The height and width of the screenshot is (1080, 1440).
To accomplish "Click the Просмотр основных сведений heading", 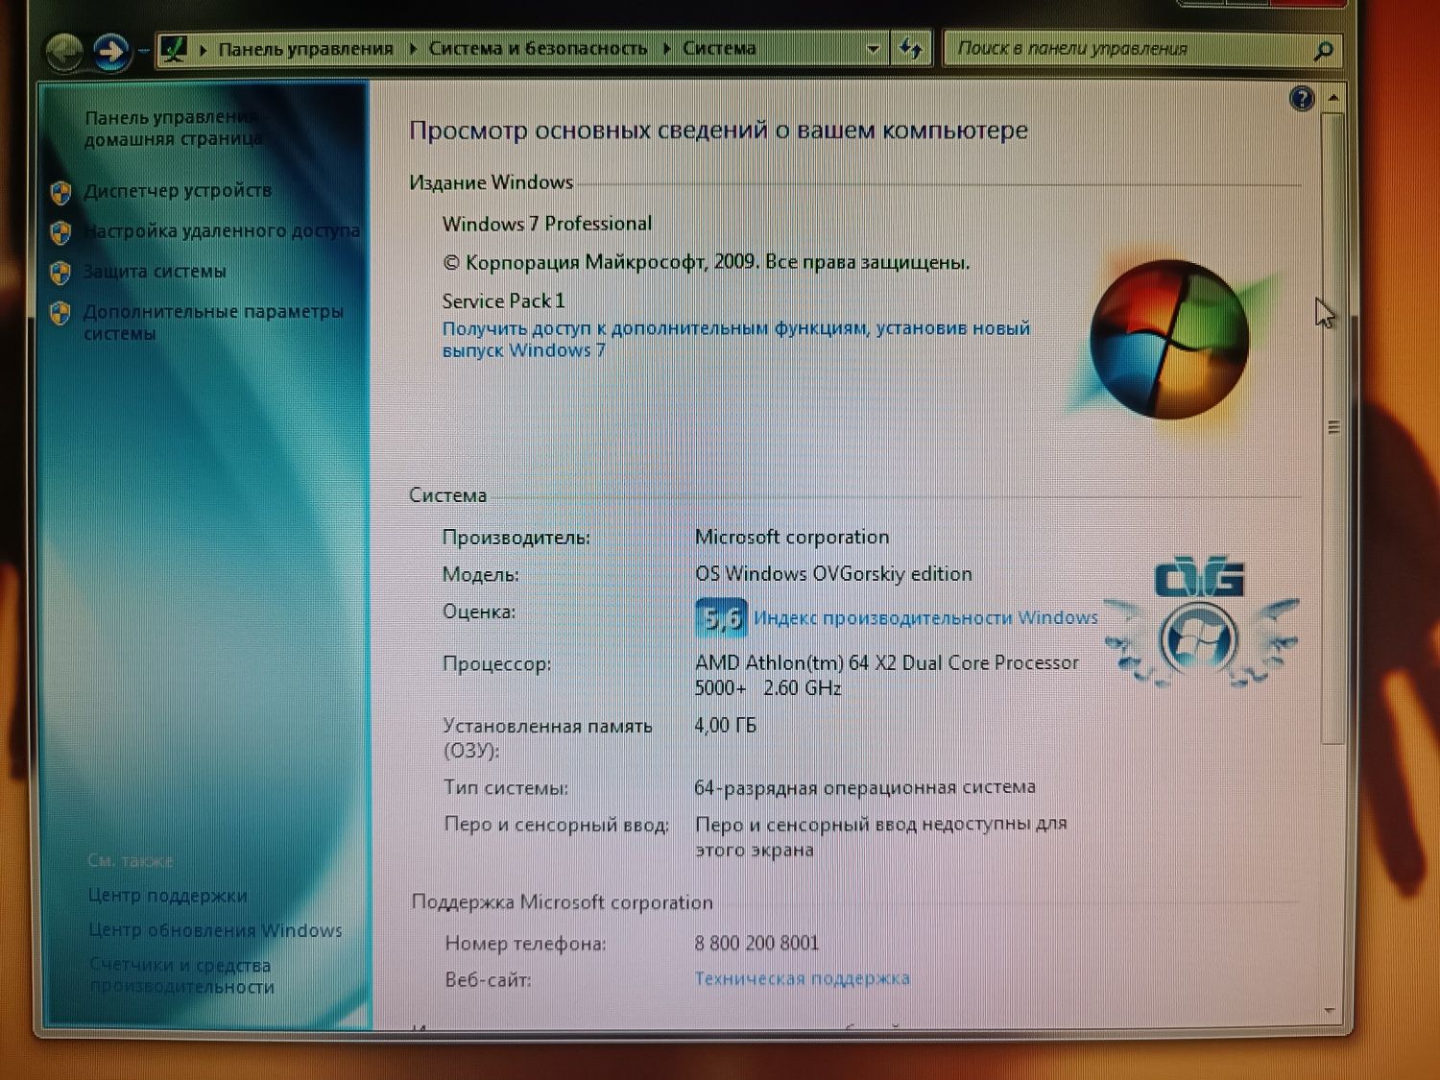I will [x=718, y=130].
